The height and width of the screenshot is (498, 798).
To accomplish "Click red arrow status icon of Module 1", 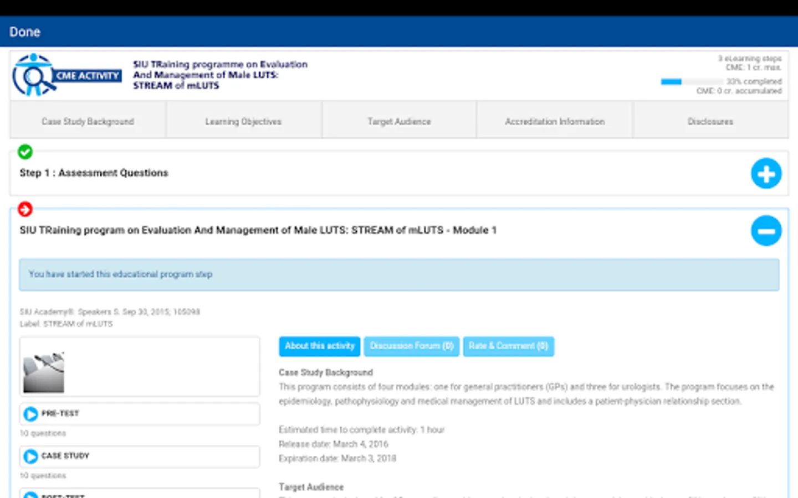I will pyautogui.click(x=25, y=209).
